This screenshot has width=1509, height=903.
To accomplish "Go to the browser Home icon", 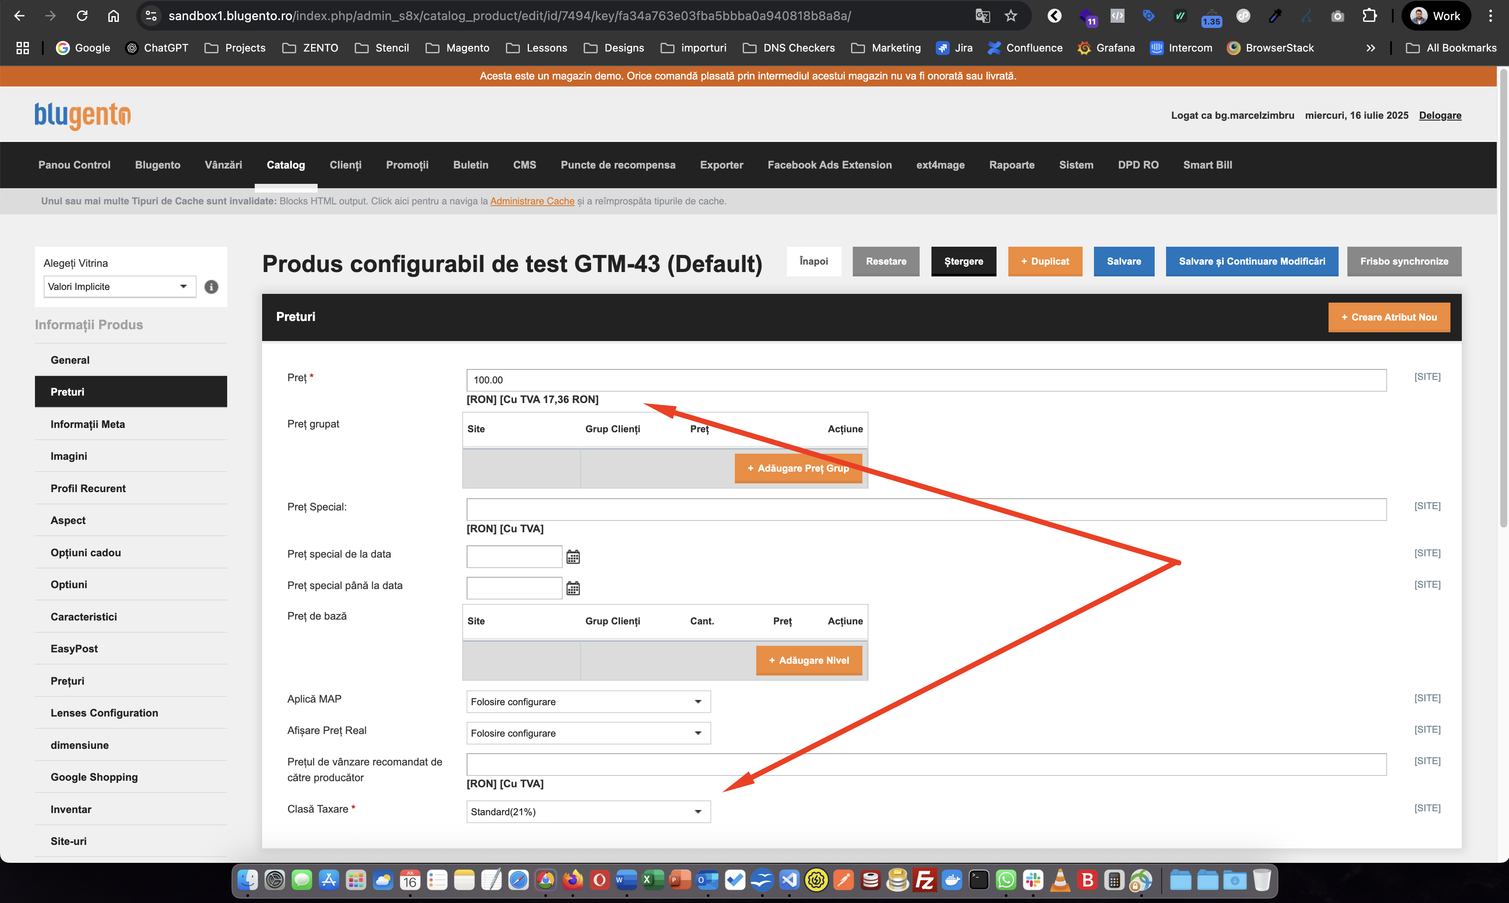I will click(x=113, y=16).
